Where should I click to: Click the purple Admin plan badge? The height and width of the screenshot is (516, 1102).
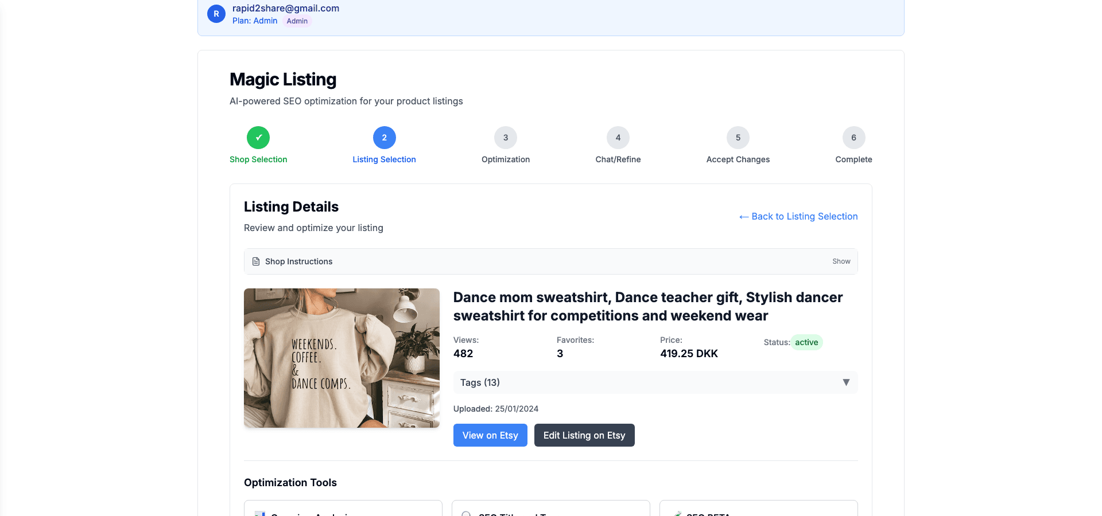coord(297,21)
